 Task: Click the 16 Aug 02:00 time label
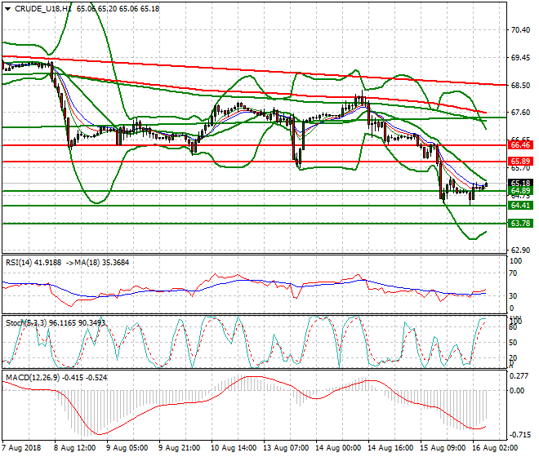494,448
